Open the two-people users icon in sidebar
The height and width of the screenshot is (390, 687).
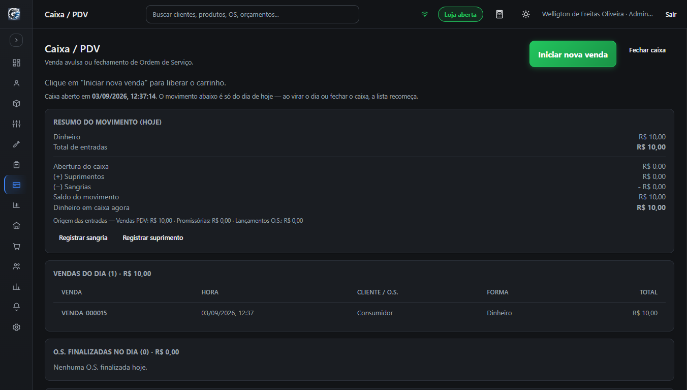tap(16, 266)
